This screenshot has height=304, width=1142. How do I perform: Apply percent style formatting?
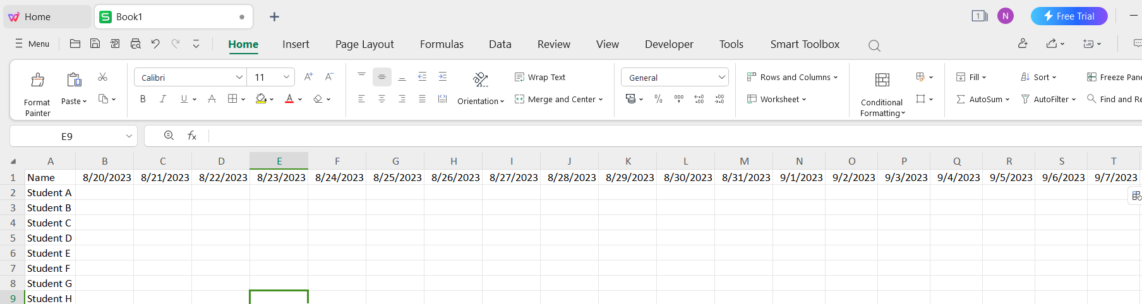coord(658,99)
